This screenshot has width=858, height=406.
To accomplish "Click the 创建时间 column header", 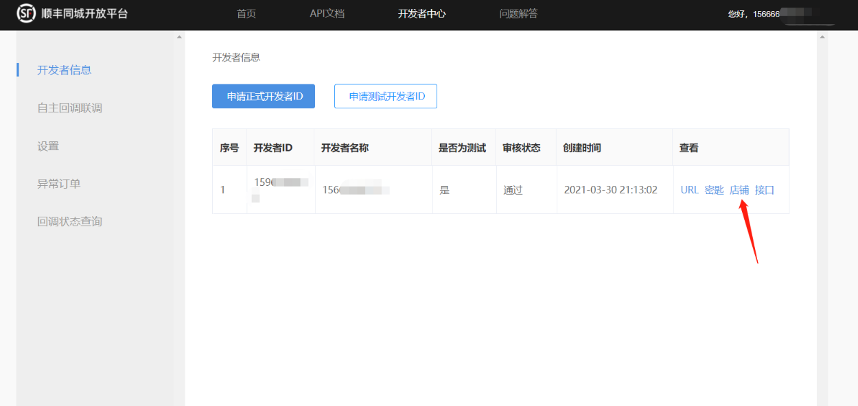I will [581, 148].
